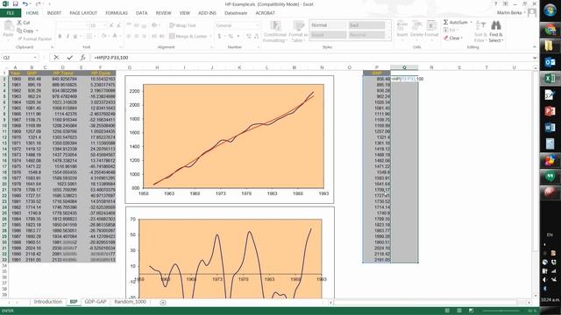
Task: Toggle Italic formatting button
Action: (67, 36)
